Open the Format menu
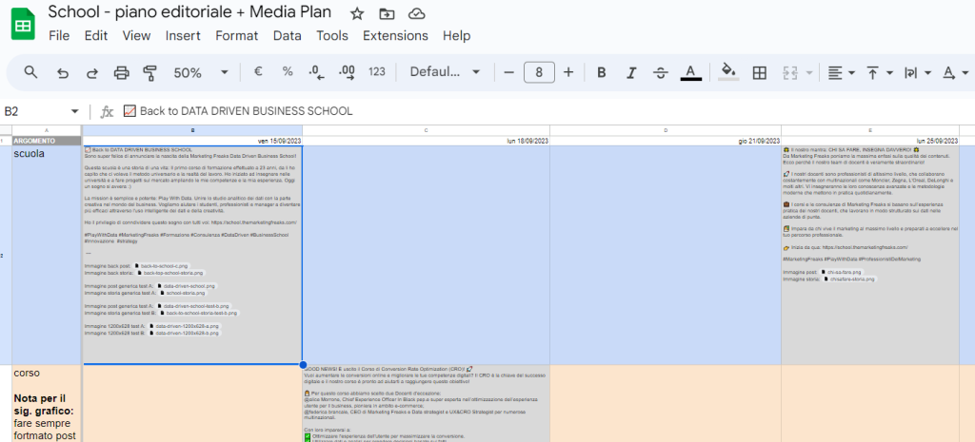 (x=236, y=35)
